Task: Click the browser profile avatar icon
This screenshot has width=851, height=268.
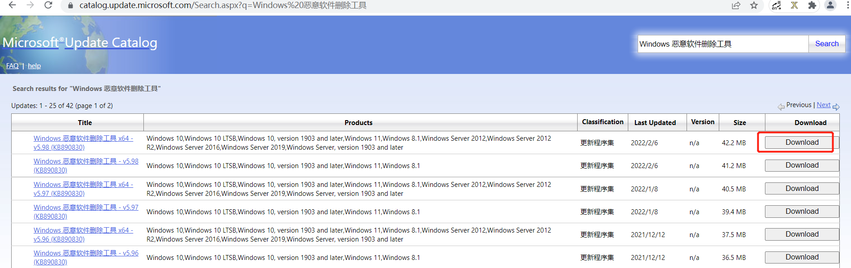Action: pos(830,6)
